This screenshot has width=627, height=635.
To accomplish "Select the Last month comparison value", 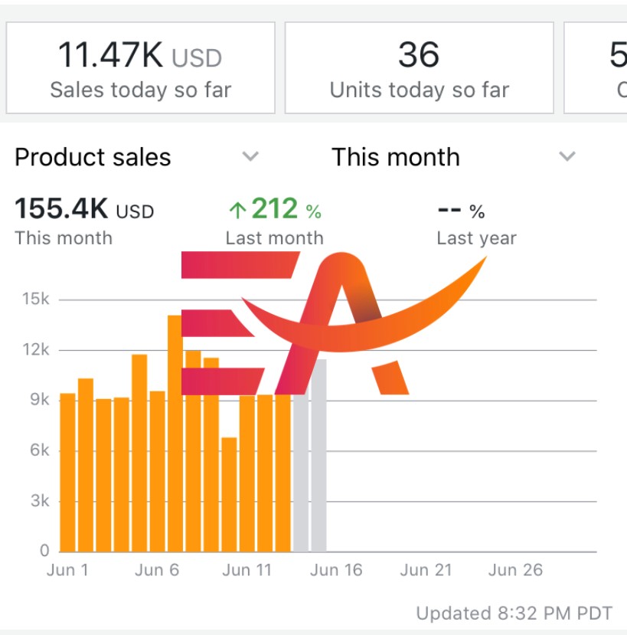I will (275, 209).
